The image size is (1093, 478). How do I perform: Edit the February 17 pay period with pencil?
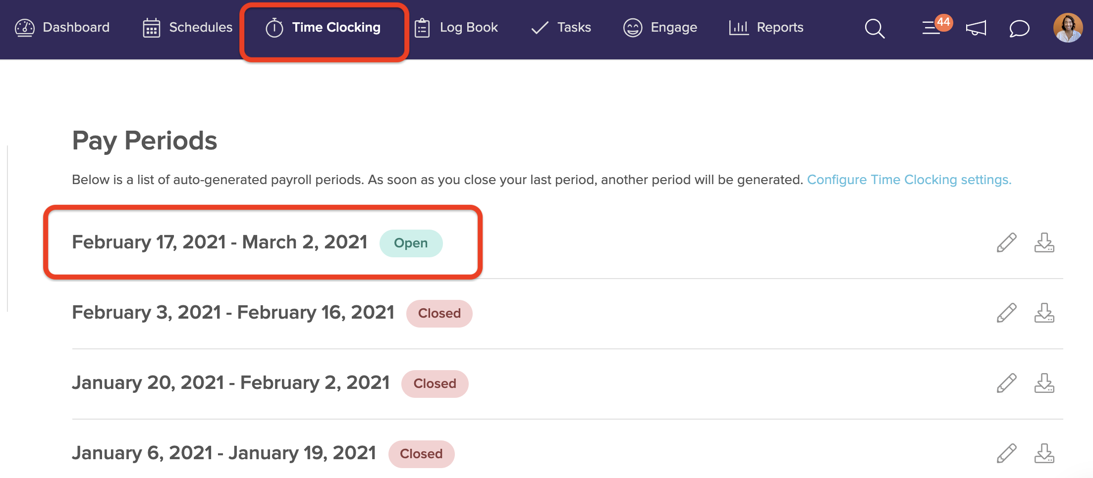pyautogui.click(x=1007, y=243)
